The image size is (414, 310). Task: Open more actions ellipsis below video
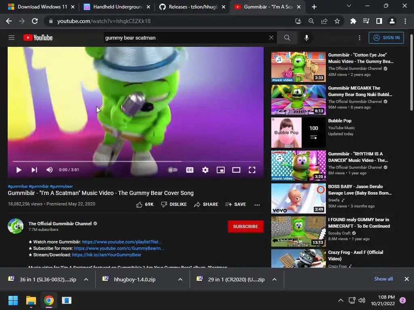point(257,205)
